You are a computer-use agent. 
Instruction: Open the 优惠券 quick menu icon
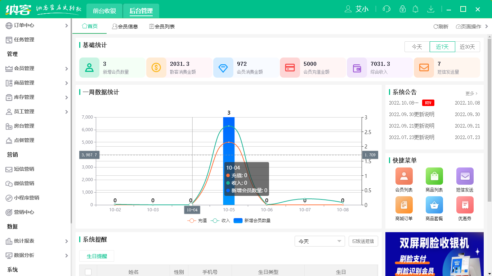[465, 205]
